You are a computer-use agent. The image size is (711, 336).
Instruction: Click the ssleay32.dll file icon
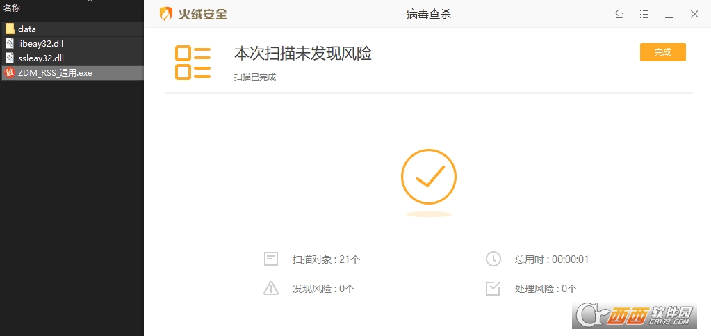[x=10, y=58]
